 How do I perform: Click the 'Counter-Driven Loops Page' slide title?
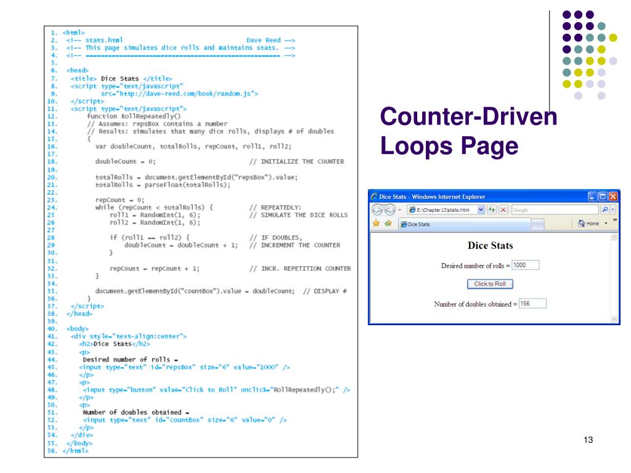click(x=468, y=131)
